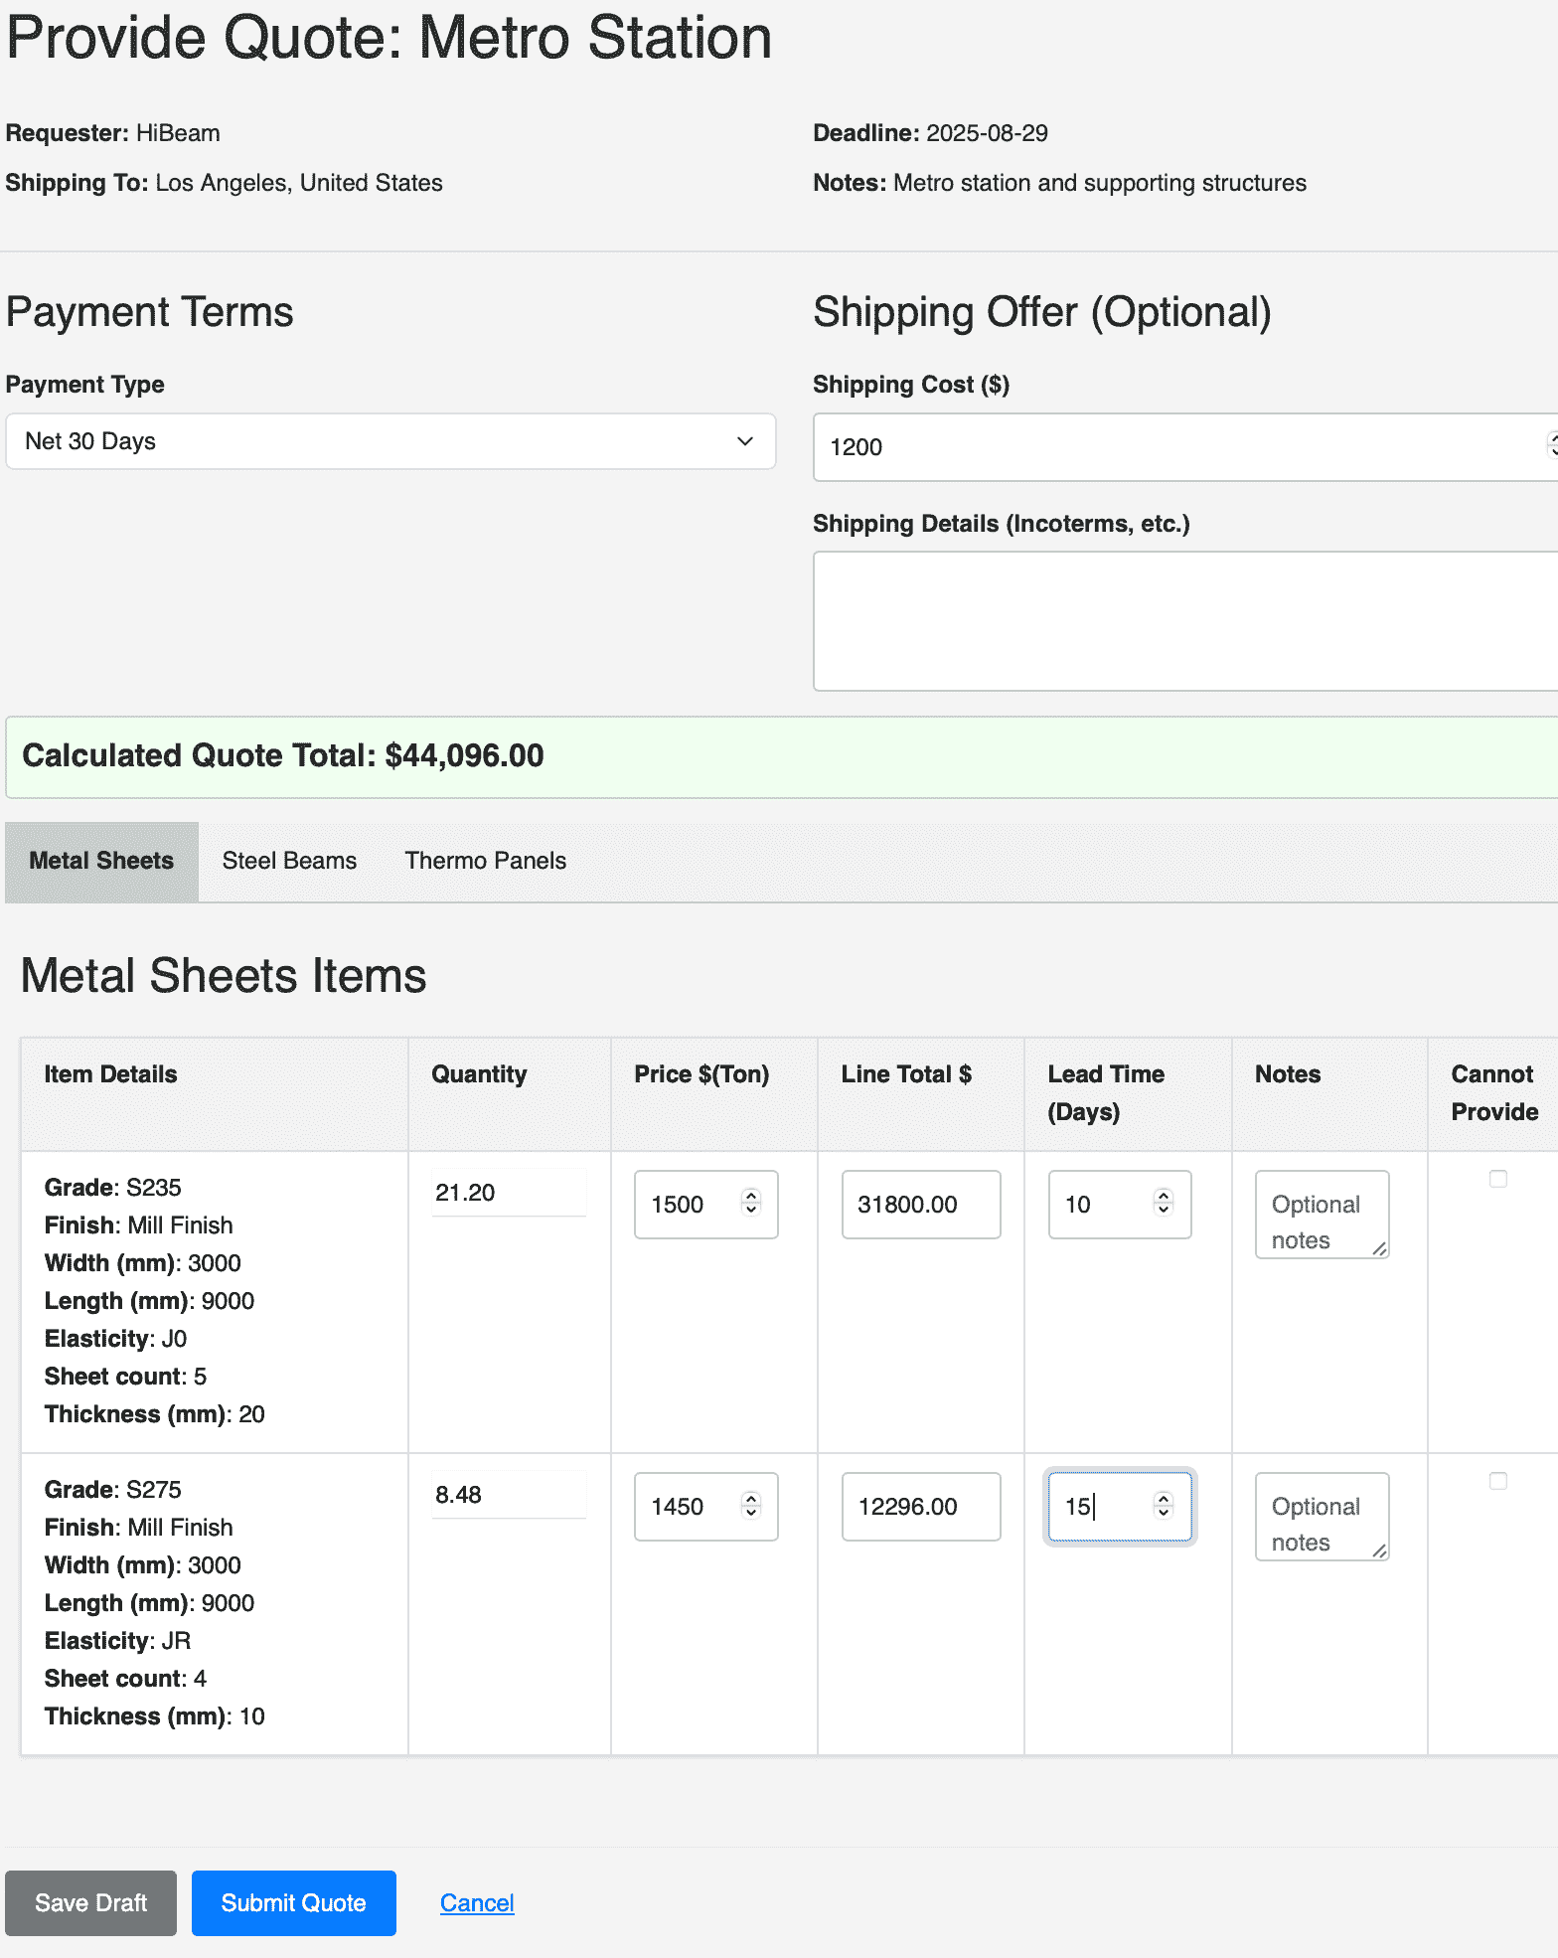This screenshot has height=1958, width=1558.
Task: Click the S235 lead time stepper
Action: pyautogui.click(x=1164, y=1203)
